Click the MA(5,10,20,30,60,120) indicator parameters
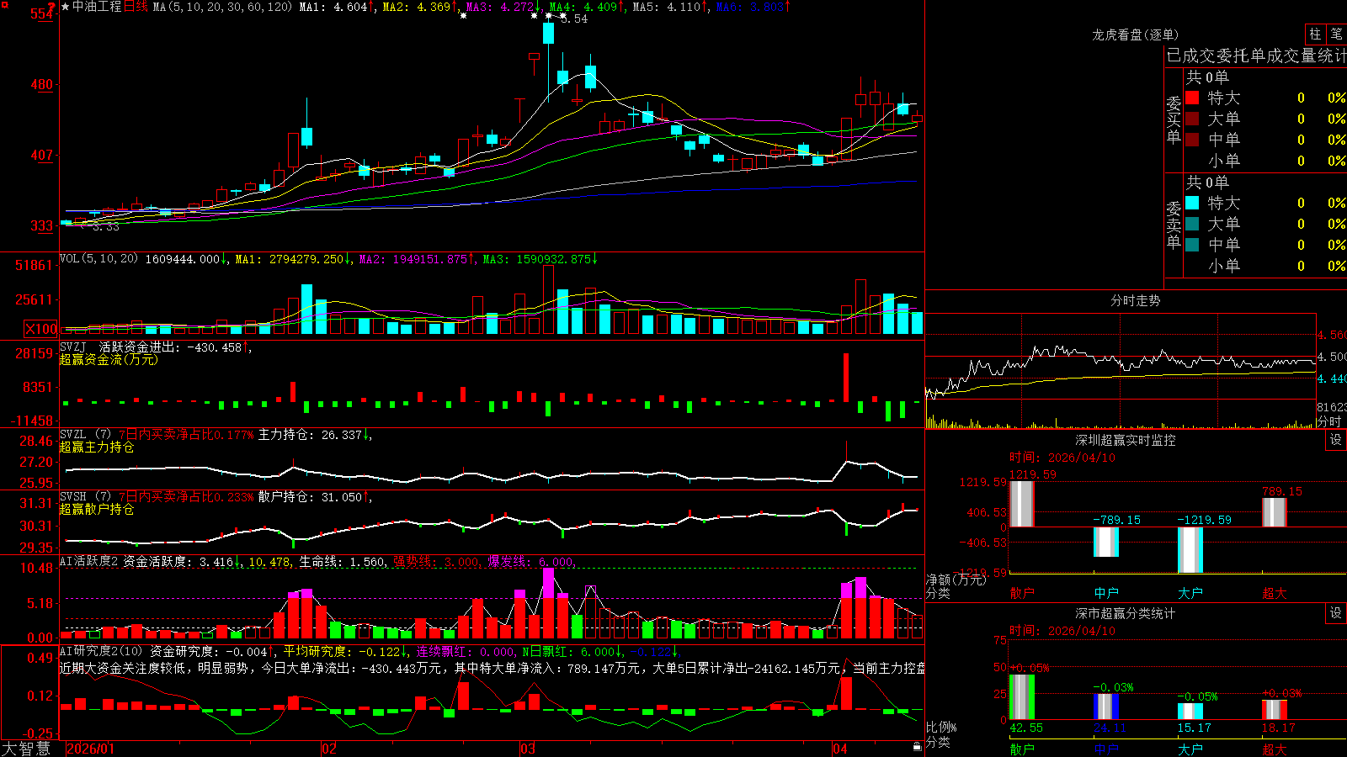Image resolution: width=1347 pixels, height=757 pixels. [222, 7]
